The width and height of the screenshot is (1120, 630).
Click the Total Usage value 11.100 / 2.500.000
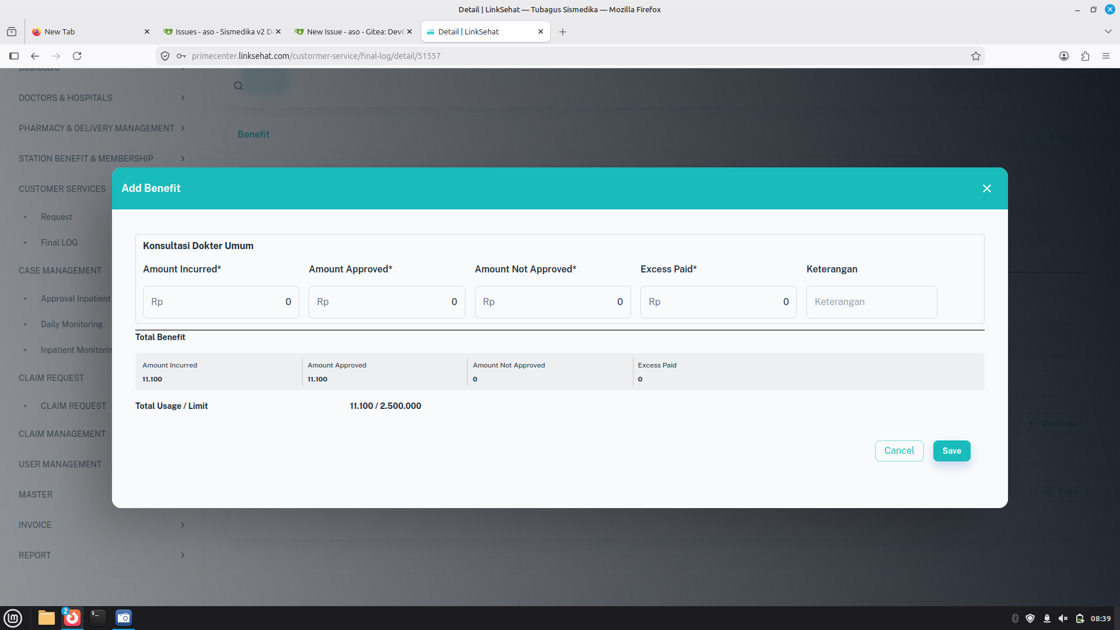pos(385,406)
